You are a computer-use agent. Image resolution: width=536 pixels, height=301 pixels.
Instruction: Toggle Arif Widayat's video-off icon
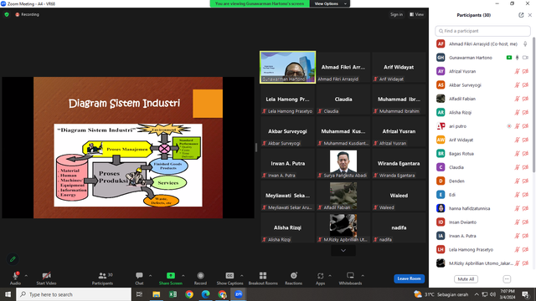[x=525, y=140]
